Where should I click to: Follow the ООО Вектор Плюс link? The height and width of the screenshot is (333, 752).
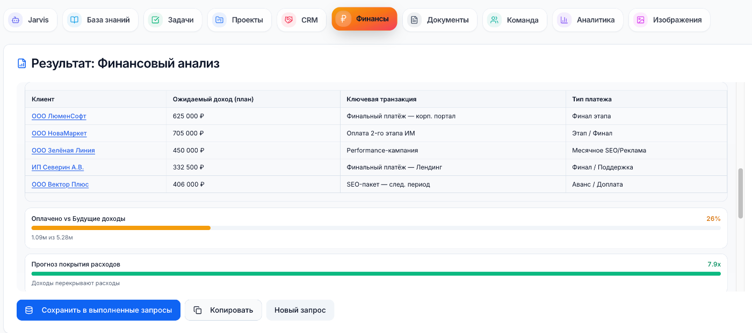pos(60,184)
